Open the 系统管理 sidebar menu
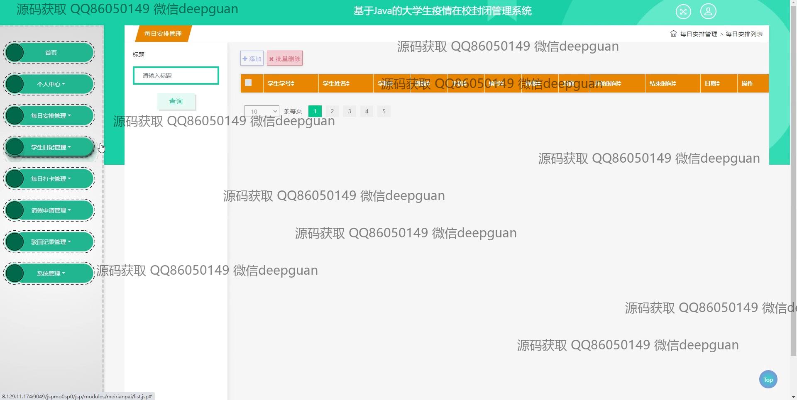The height and width of the screenshot is (400, 797). pyautogui.click(x=51, y=273)
